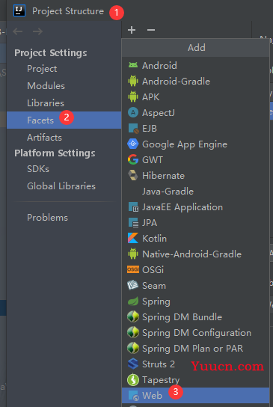The width and height of the screenshot is (273, 407).
Task: Choose the Struts 2 icon
Action: (133, 364)
